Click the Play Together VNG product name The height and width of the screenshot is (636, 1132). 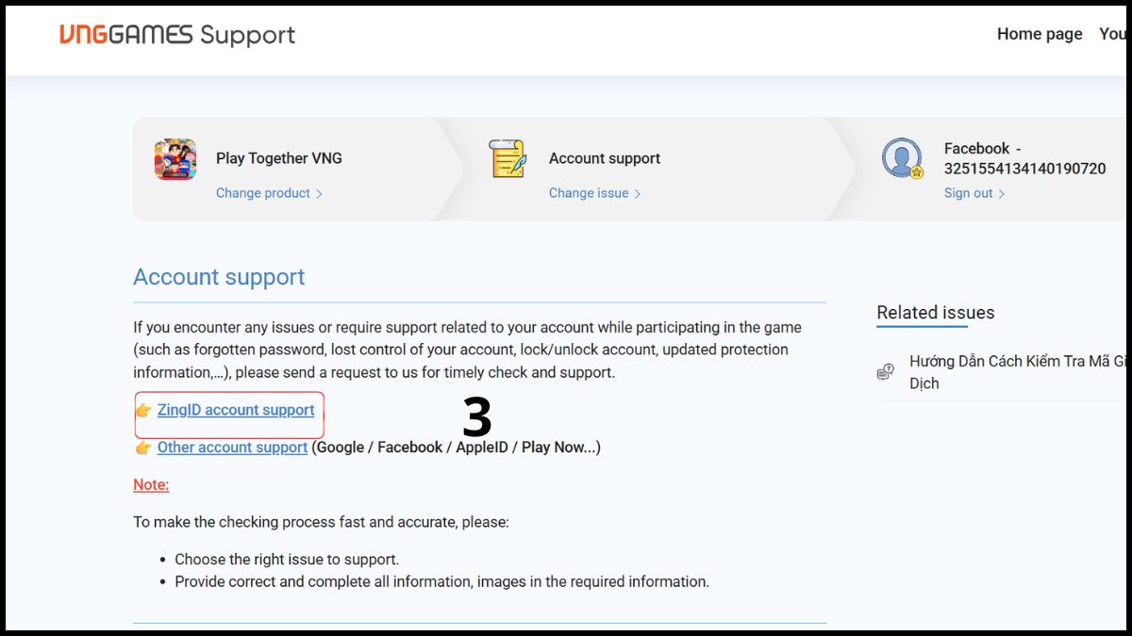pyautogui.click(x=279, y=158)
